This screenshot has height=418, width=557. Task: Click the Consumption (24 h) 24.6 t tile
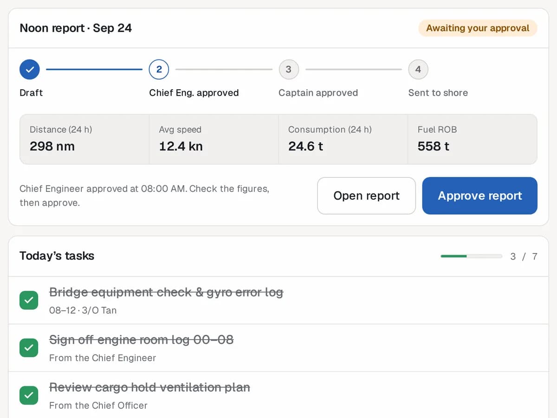343,139
